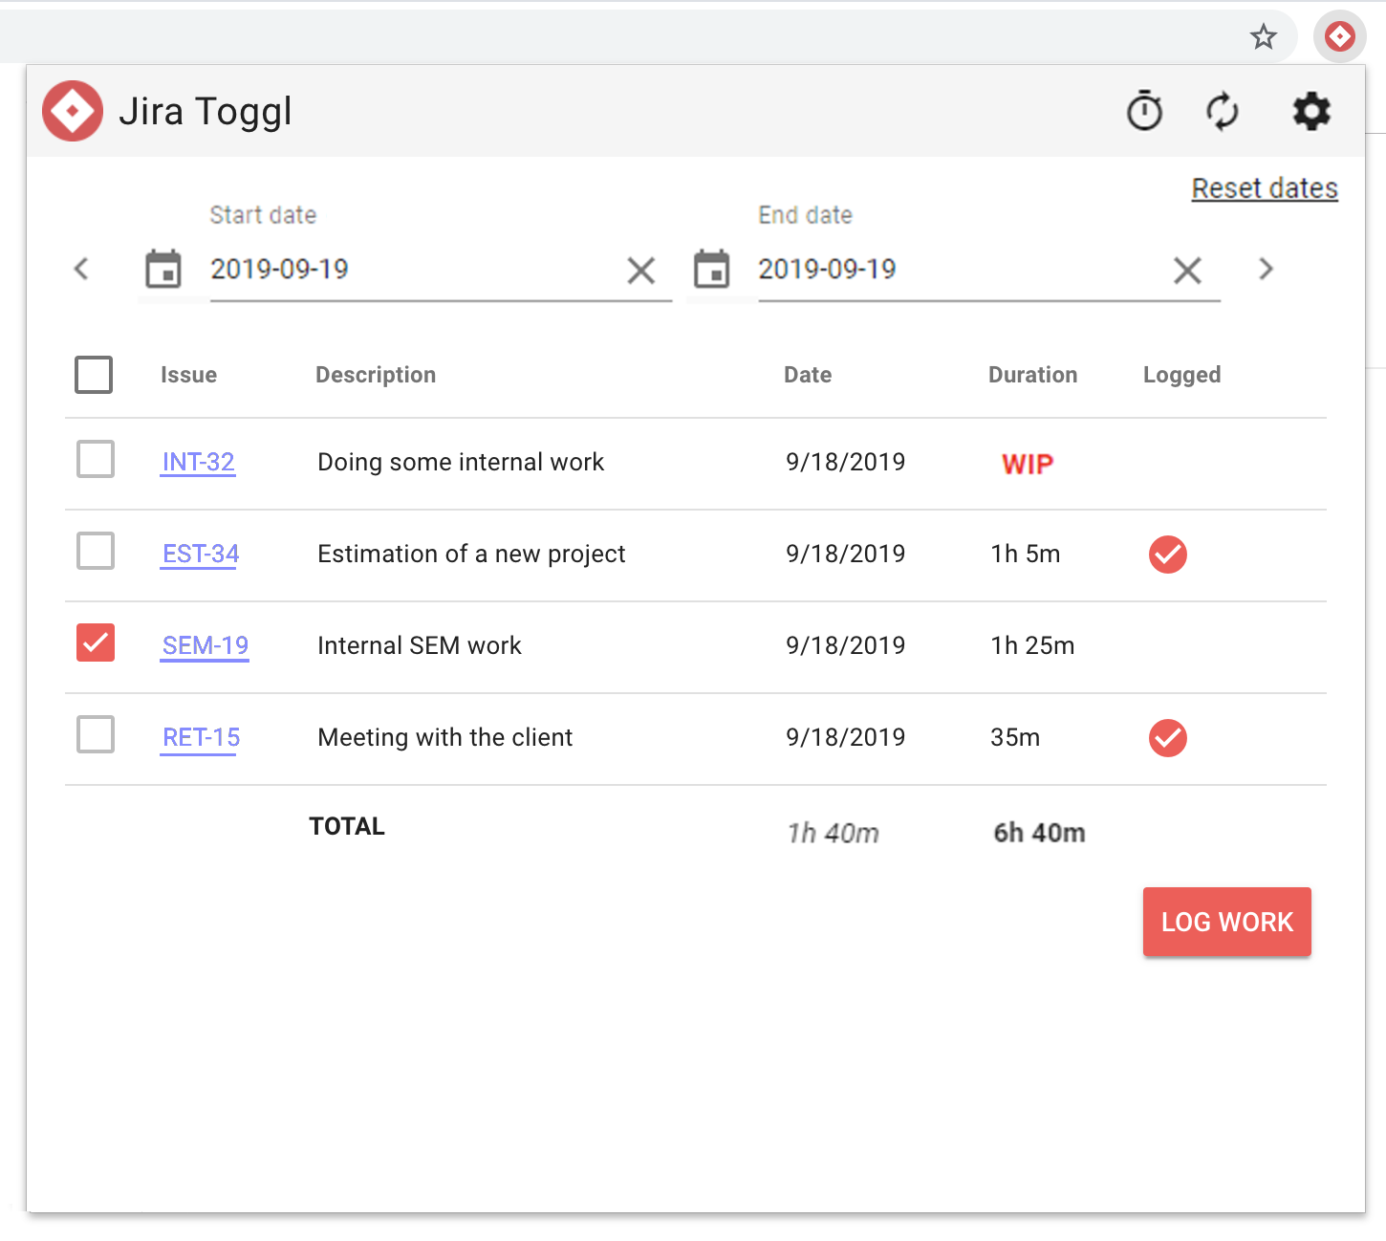Click the Duration column header
Screen dimensions: 1386x1241
(x=1032, y=375)
